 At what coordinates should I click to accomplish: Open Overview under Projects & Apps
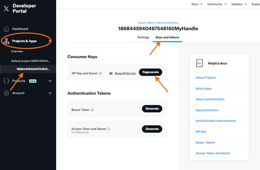[17, 51]
